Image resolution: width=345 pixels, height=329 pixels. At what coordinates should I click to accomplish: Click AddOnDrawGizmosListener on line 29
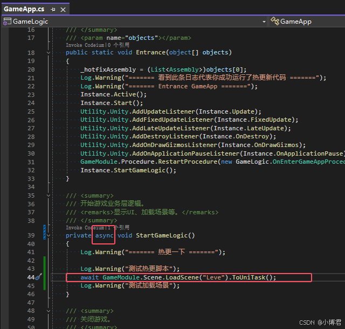[x=175, y=145]
